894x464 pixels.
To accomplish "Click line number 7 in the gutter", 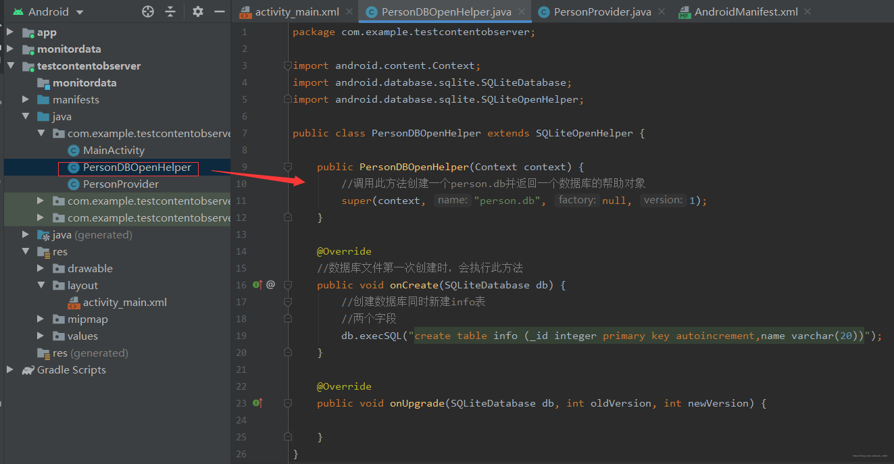I will coord(244,133).
